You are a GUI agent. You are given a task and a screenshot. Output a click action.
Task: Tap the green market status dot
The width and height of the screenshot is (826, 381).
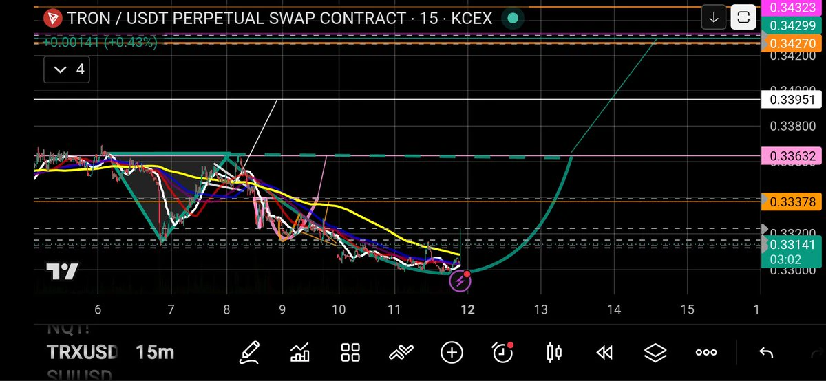[511, 18]
